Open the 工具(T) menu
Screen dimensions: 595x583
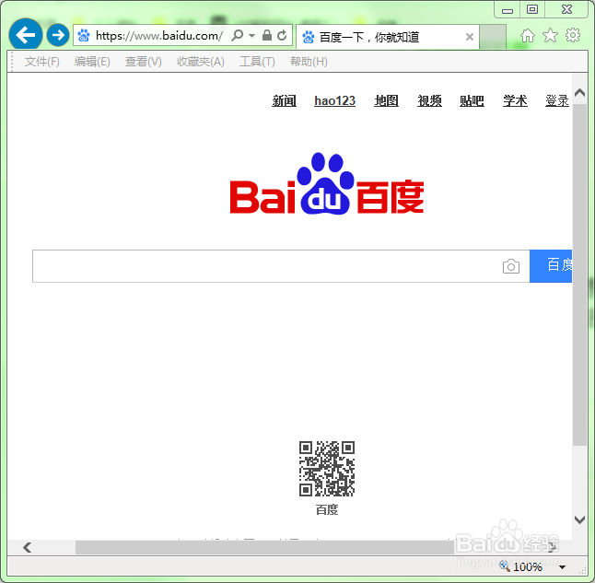257,62
